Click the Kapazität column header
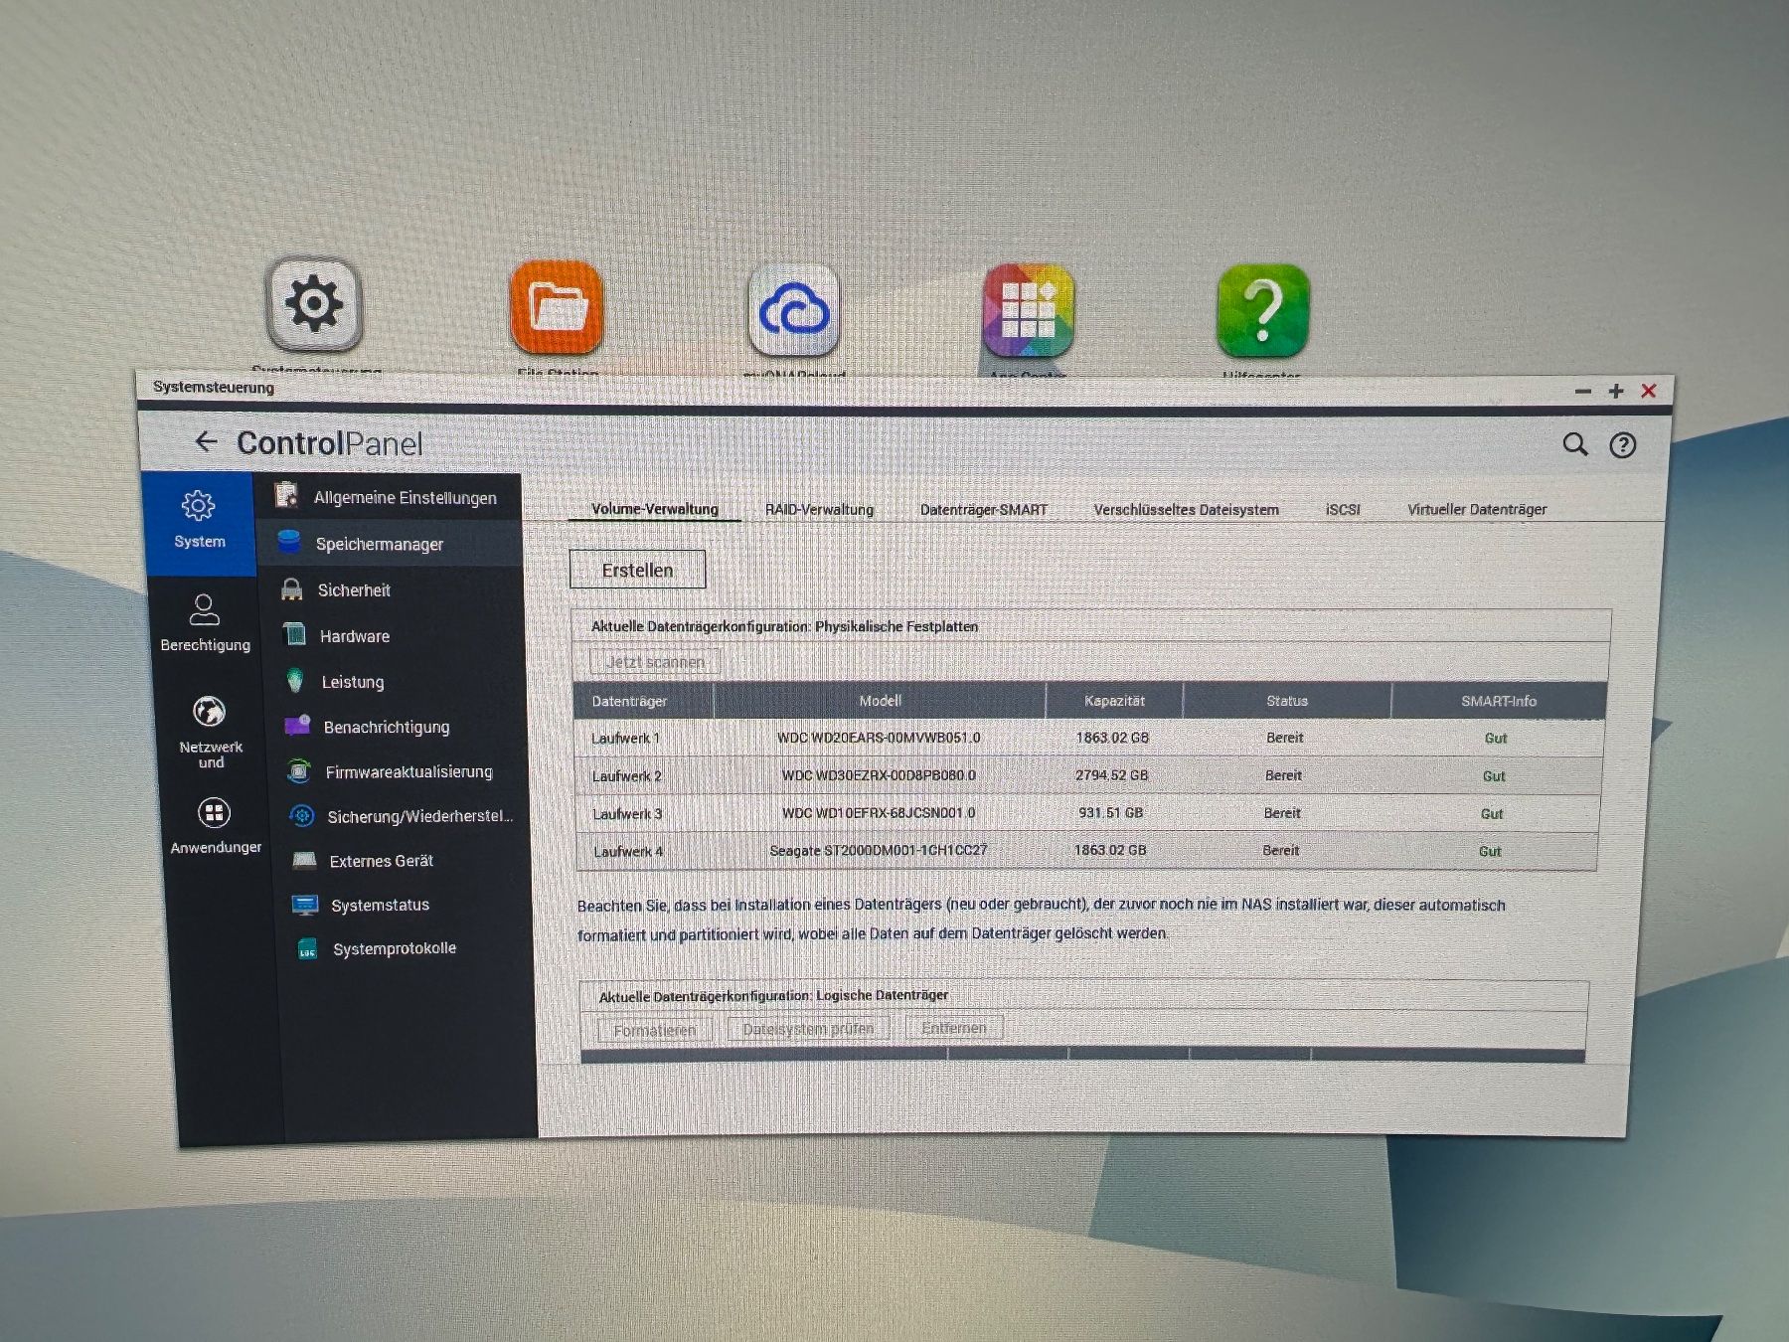This screenshot has width=1789, height=1342. [1114, 701]
